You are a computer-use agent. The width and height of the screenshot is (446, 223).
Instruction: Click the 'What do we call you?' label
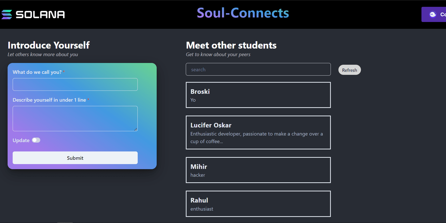(x=37, y=72)
